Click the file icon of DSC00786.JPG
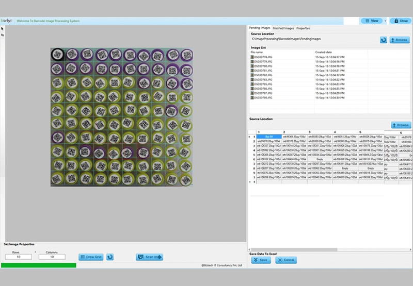This screenshot has height=286, width=413. pyautogui.click(x=252, y=89)
